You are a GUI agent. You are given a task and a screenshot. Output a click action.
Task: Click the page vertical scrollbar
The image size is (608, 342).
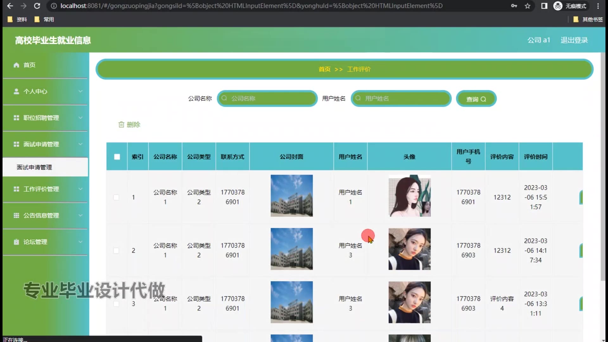(x=603, y=165)
